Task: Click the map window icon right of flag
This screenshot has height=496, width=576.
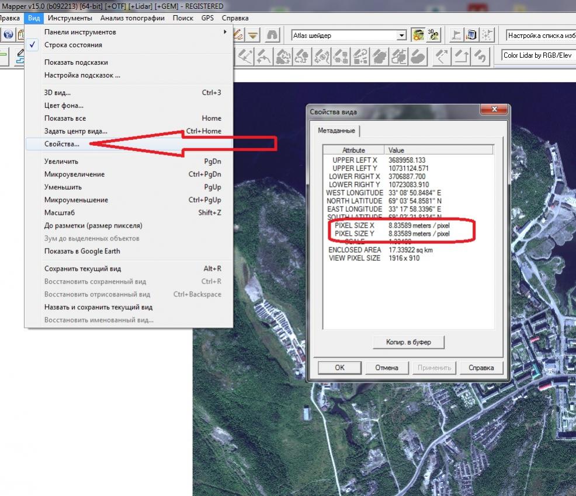Action: click(471, 35)
